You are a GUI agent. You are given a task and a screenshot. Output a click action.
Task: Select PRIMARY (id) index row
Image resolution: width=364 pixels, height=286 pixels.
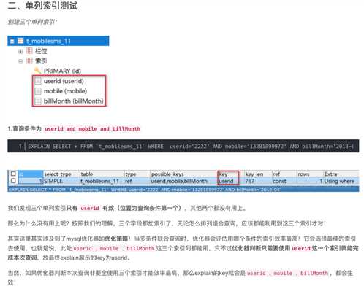pyautogui.click(x=58, y=71)
